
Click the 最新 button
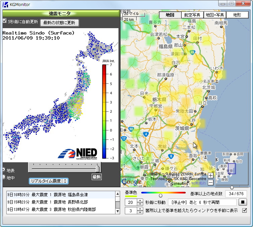96,177
